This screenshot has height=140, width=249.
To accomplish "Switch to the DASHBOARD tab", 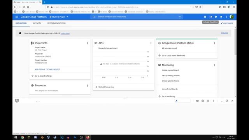I will click(21, 23).
